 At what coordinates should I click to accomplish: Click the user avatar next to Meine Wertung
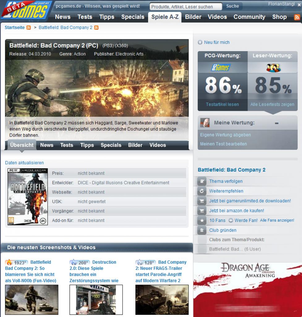tap(205, 123)
